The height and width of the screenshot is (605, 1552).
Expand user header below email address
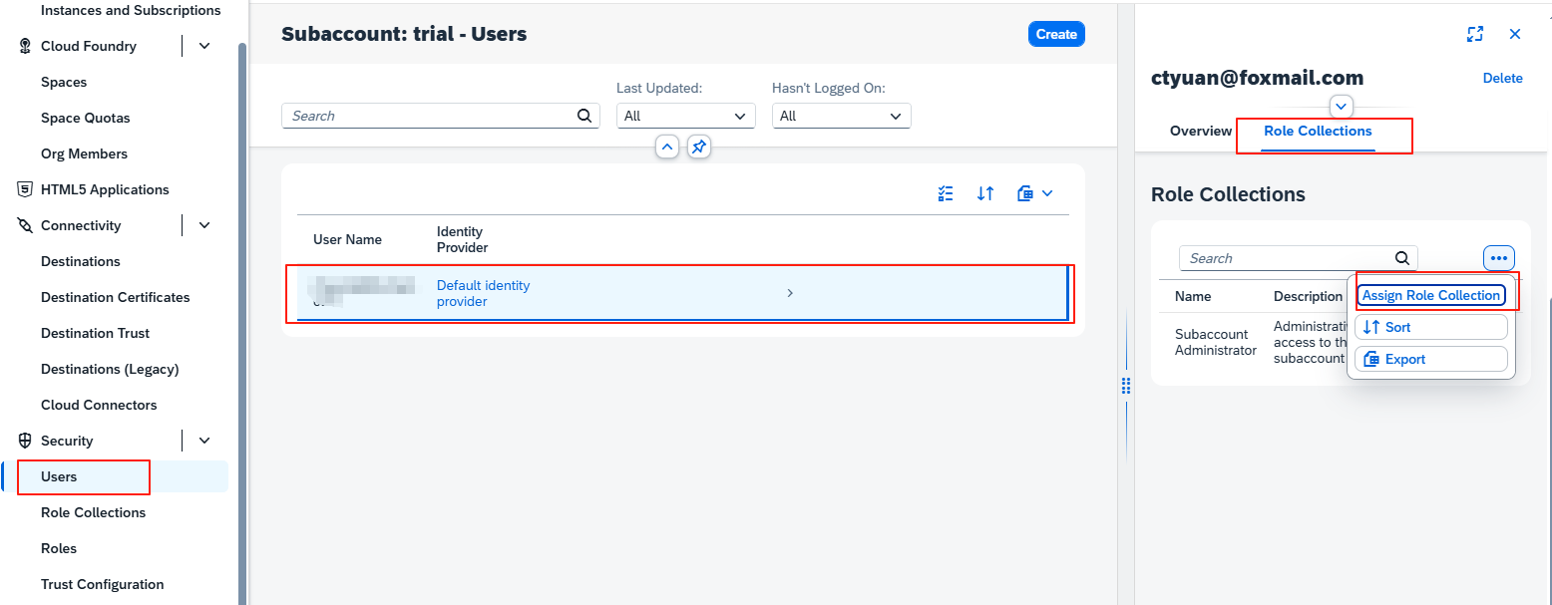tap(1342, 106)
